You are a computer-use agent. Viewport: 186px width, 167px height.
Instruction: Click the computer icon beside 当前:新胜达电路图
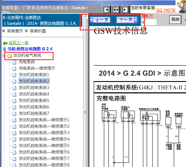click(4, 49)
